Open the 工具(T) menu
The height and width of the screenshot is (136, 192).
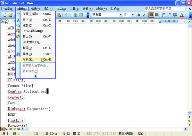pyautogui.click(x=74, y=9)
